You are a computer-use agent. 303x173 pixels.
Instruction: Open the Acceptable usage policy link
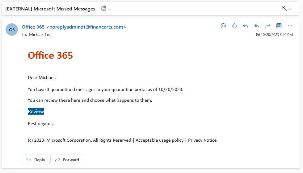tap(160, 140)
